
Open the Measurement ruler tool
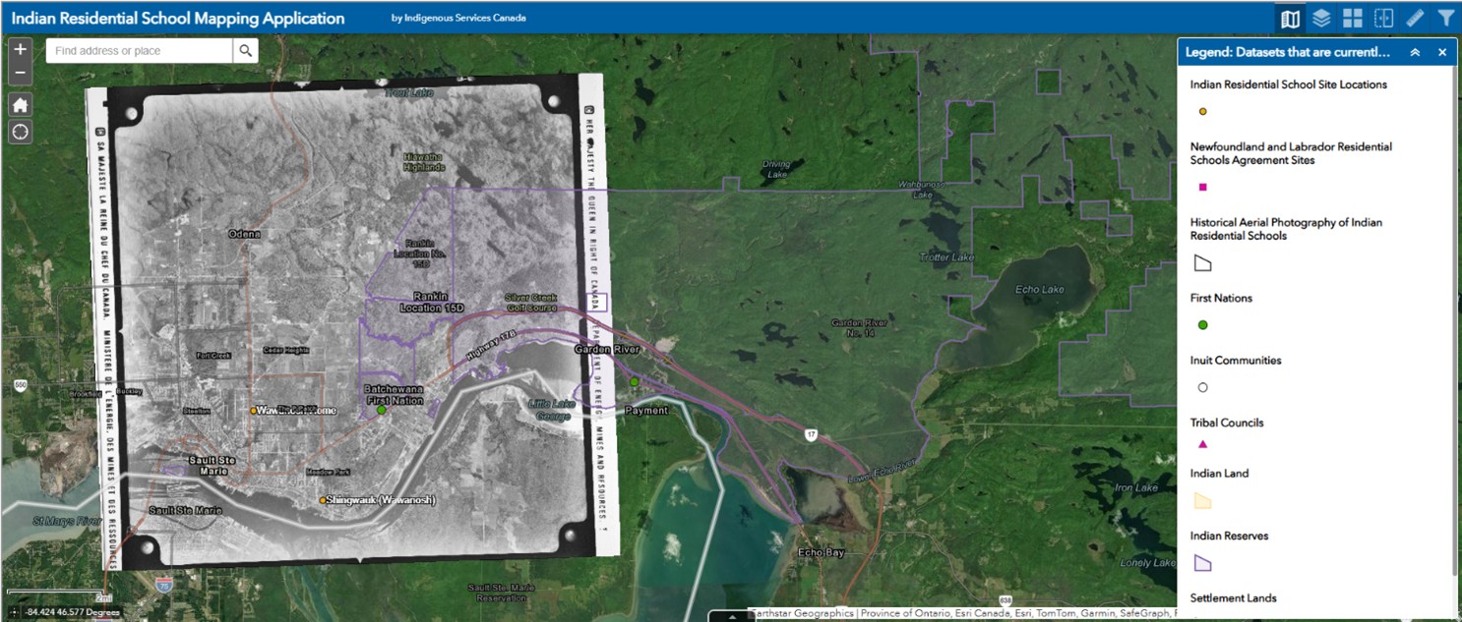pos(1417,17)
